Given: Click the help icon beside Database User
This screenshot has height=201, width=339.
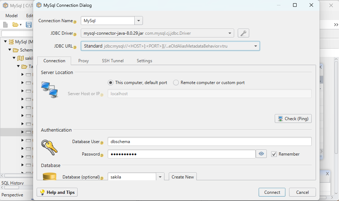Looking at the screenshot, I should (102, 143).
